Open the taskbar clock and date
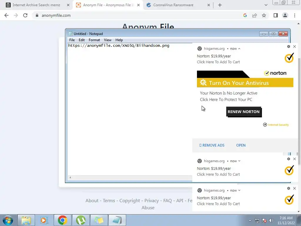This screenshot has height=226, width=301. click(x=286, y=220)
